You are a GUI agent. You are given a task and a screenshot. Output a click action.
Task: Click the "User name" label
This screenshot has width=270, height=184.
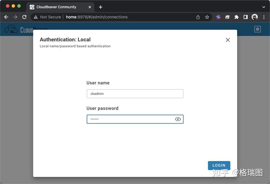pos(98,83)
